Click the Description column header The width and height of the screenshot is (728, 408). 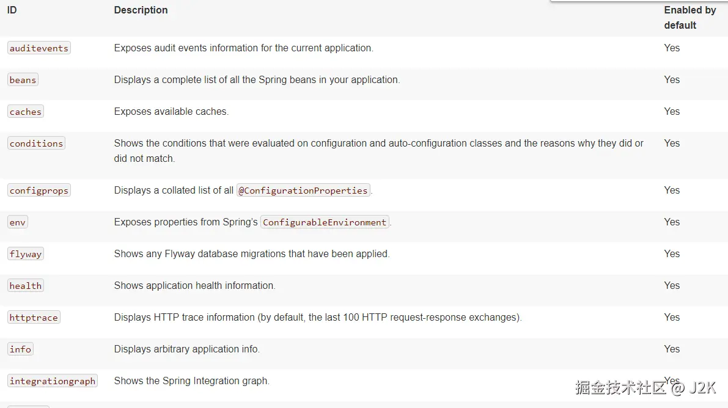click(141, 10)
